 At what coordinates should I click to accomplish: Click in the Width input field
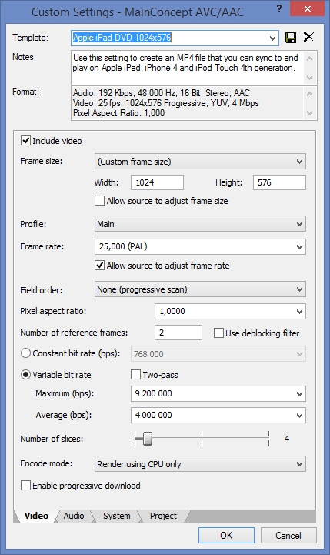(x=157, y=182)
